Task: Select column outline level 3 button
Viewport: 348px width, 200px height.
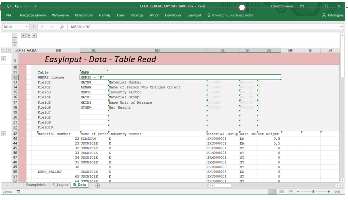Action: pos(15,45)
